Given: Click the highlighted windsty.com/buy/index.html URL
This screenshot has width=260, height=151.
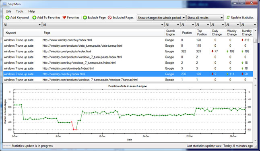Looking at the screenshot, I should tap(64, 74).
